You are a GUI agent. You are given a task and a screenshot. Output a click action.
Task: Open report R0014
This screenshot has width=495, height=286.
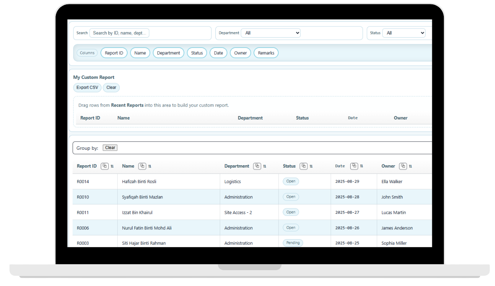[x=82, y=181]
